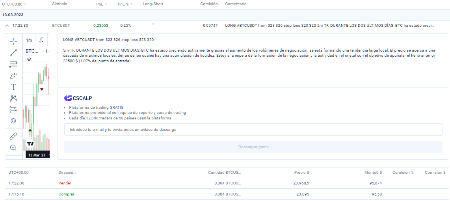Open the Fibonacci retracement tools
Image resolution: width=450 pixels, height=201 pixels.
(13, 64)
